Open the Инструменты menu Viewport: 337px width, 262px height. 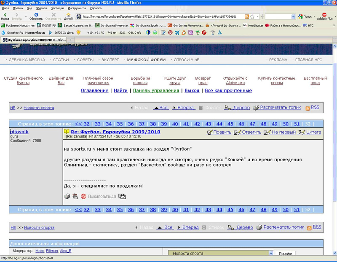tap(77, 8)
